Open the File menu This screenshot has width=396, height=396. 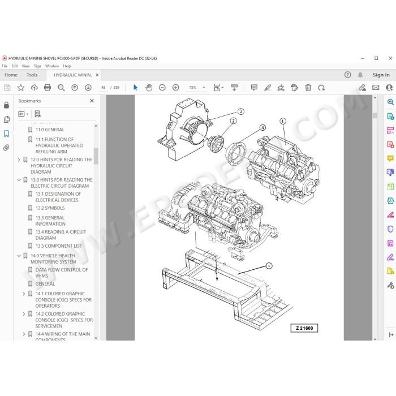click(x=5, y=66)
